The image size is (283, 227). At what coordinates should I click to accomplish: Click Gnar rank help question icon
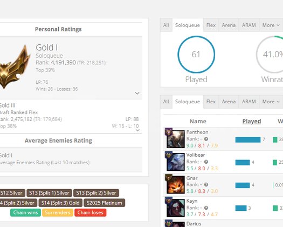(206, 184)
